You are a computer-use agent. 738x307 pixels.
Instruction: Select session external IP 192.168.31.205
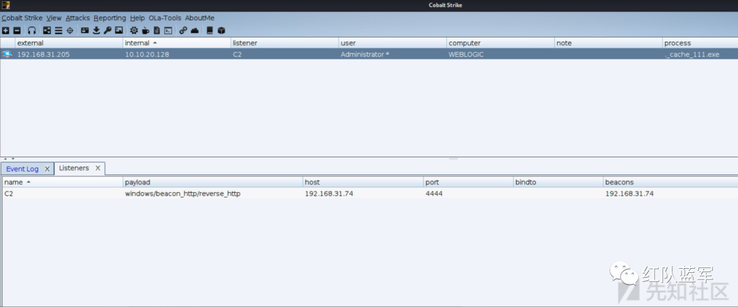pyautogui.click(x=43, y=54)
